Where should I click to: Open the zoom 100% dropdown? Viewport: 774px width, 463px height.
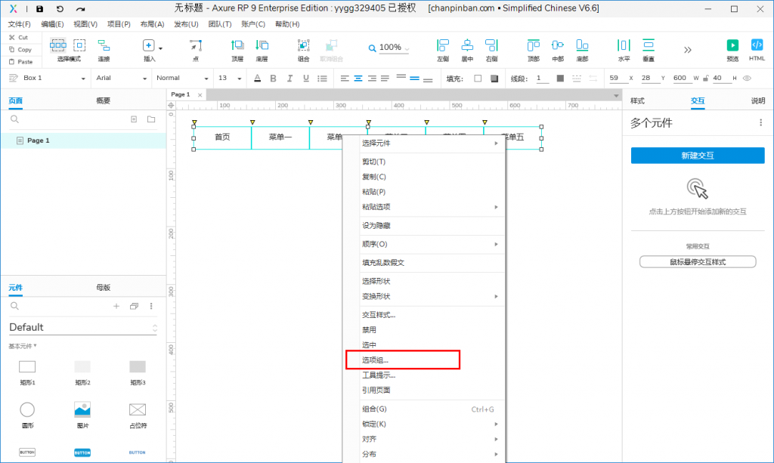point(390,48)
